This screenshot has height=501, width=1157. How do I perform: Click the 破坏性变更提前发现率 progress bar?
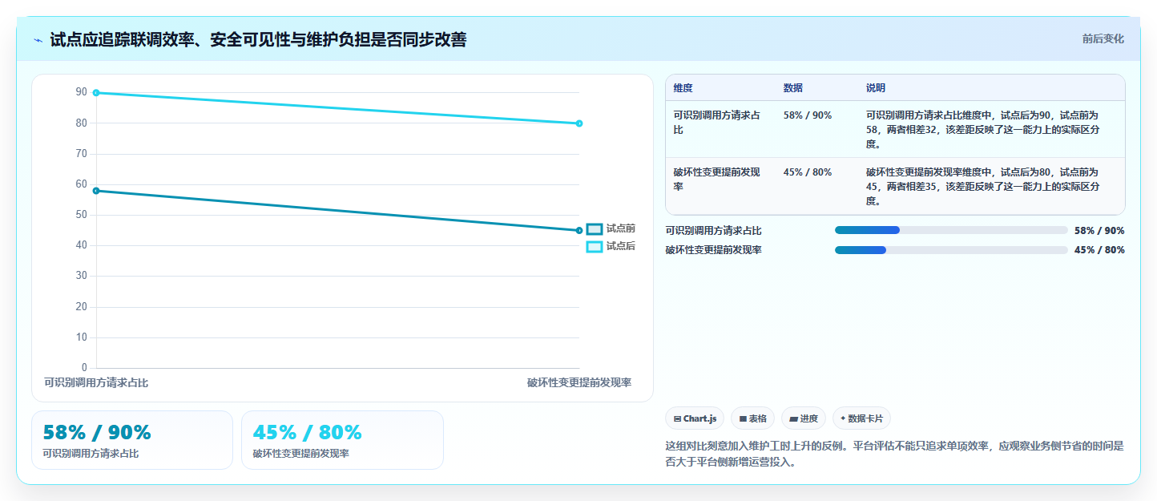(x=951, y=249)
